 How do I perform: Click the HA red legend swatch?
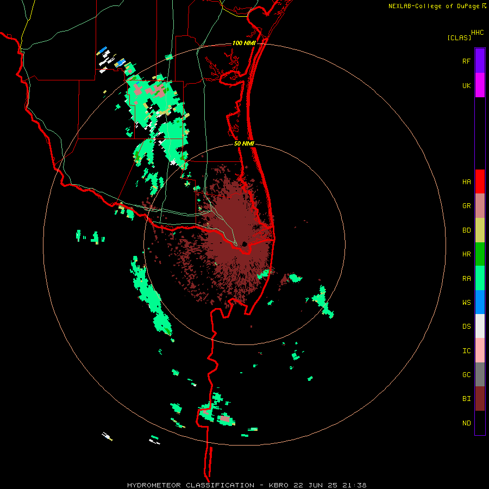click(x=480, y=181)
